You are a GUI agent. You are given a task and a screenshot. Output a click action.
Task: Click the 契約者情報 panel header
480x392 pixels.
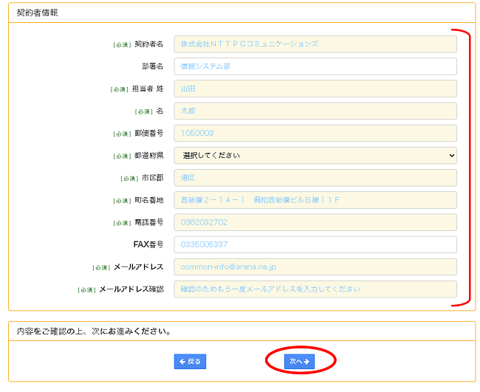38,13
